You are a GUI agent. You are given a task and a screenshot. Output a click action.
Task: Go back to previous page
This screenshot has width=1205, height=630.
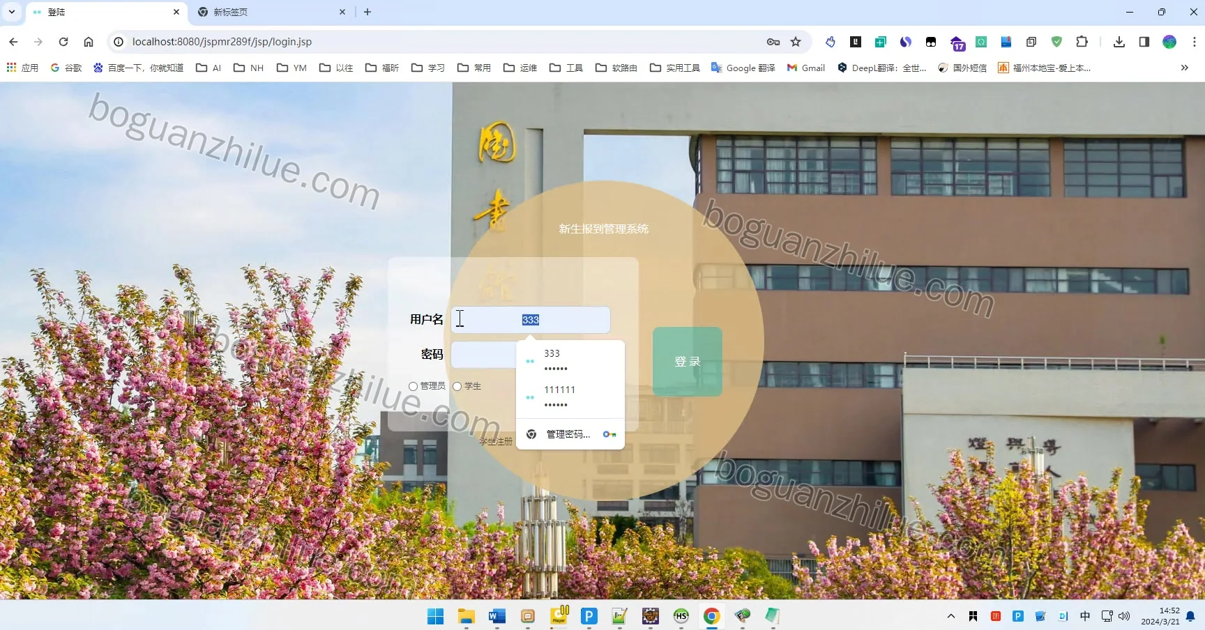[13, 42]
